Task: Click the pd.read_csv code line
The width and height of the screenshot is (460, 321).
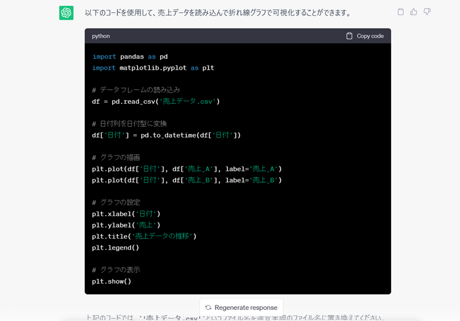Action: (156, 102)
